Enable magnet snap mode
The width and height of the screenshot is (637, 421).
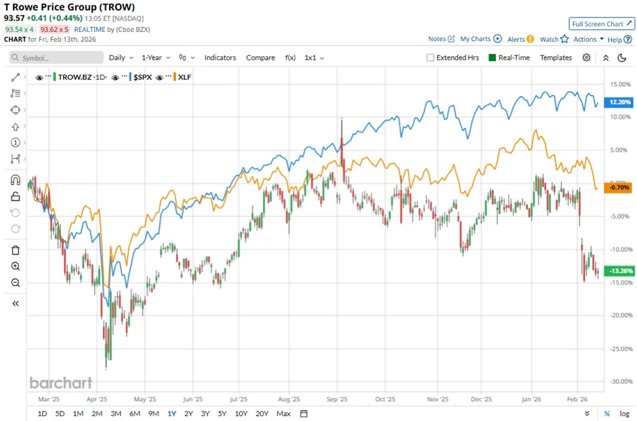(16, 180)
